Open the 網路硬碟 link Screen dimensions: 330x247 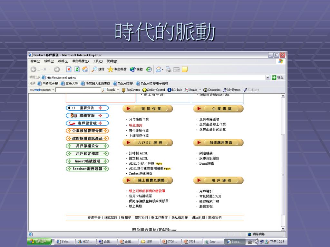tap(206, 153)
